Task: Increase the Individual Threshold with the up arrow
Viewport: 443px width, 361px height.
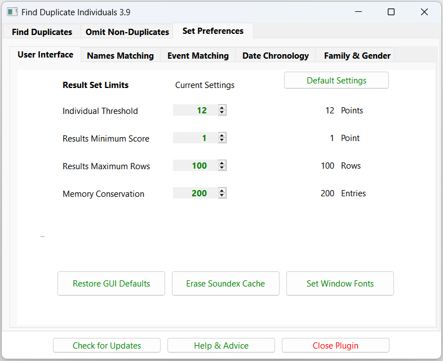Action: pyautogui.click(x=222, y=108)
